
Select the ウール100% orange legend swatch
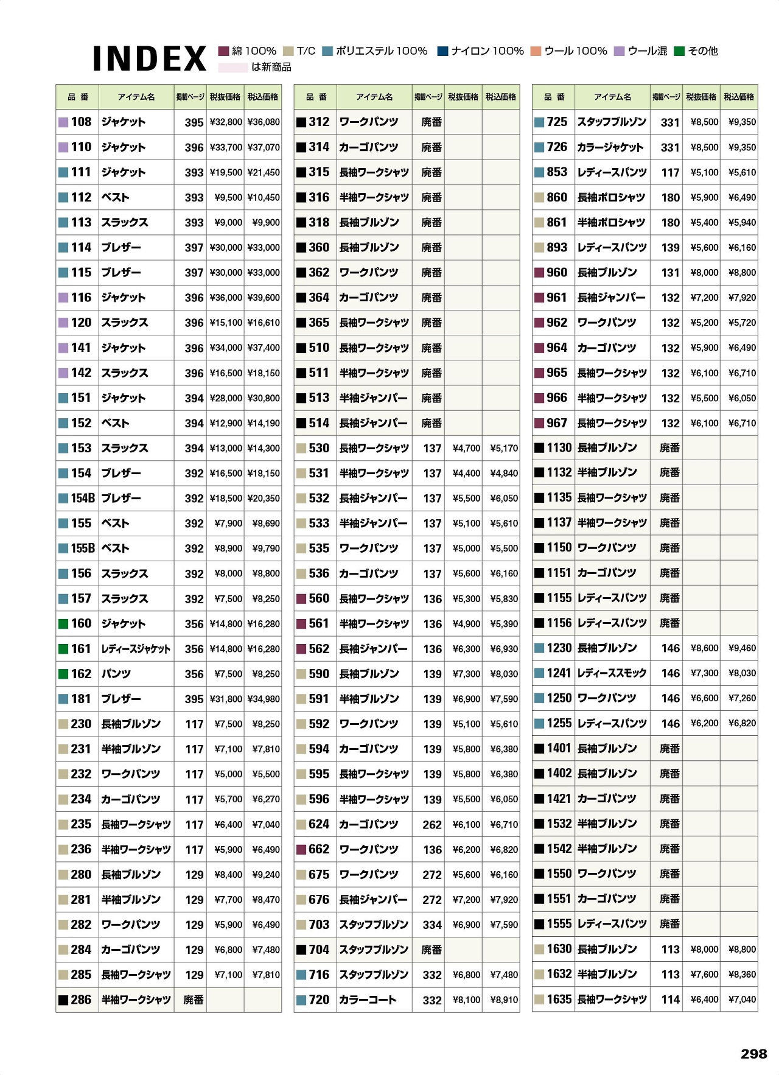coord(536,51)
